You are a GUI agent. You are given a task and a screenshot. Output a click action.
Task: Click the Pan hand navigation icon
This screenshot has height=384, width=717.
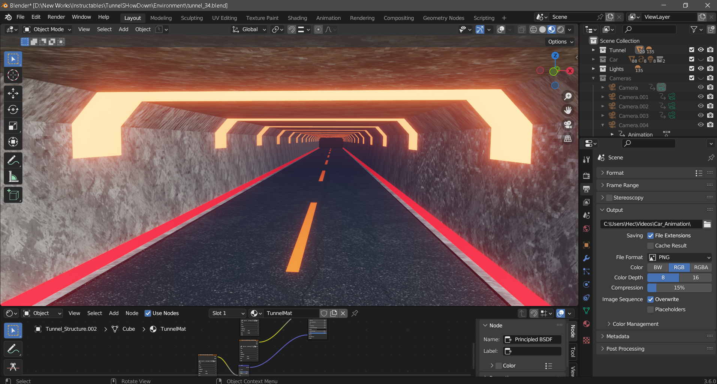click(x=568, y=110)
